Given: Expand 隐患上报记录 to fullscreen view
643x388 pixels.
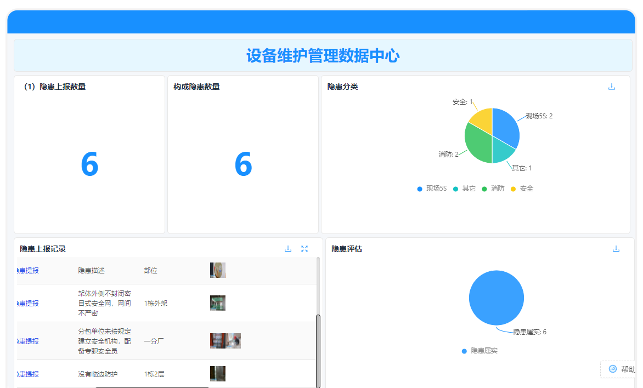Looking at the screenshot, I should pyautogui.click(x=304, y=248).
